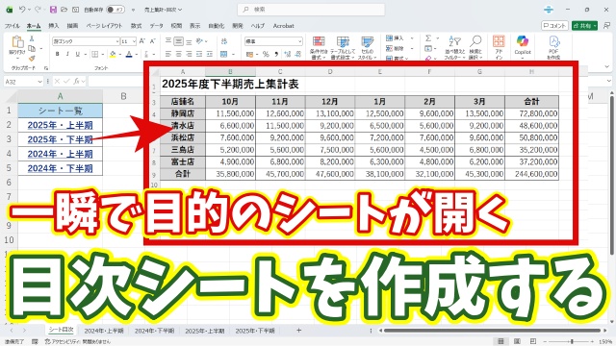
Task: Open the Borders dropdown arrow
Action: pyautogui.click(x=103, y=54)
